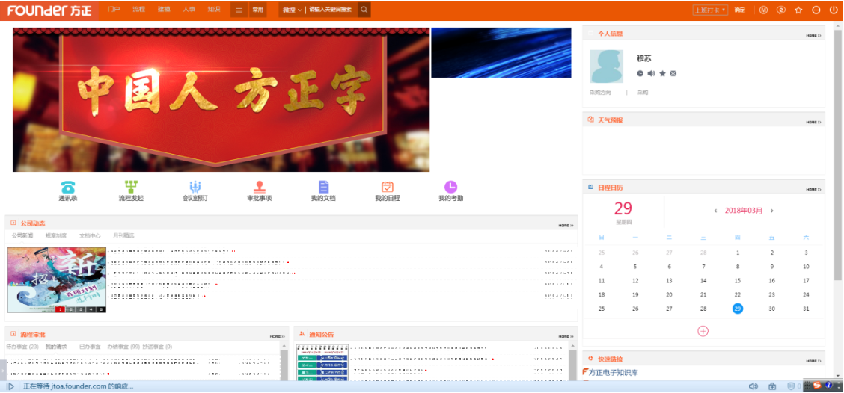Screen dimensions: 844x393
Task: Open the 通讯录 contacts phone icon
Action: point(68,187)
